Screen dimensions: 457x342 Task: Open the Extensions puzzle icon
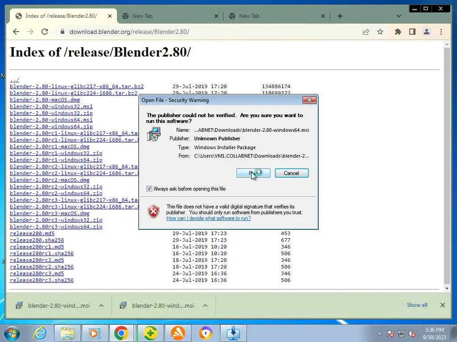pos(398,32)
